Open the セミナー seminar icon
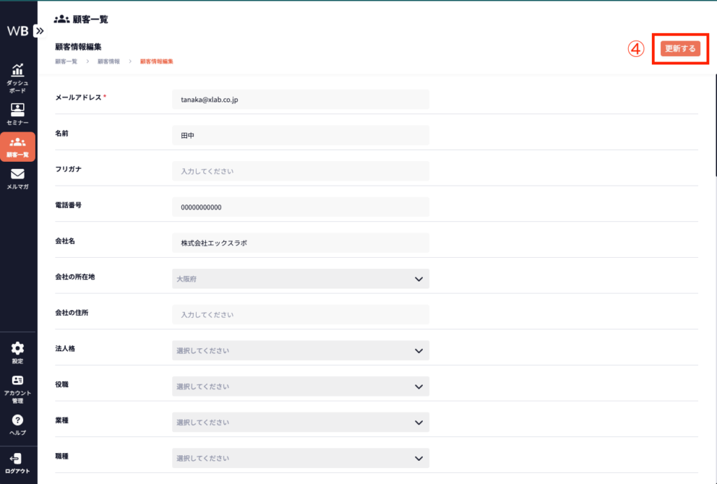Screen dimensions: 717x484 pyautogui.click(x=18, y=110)
